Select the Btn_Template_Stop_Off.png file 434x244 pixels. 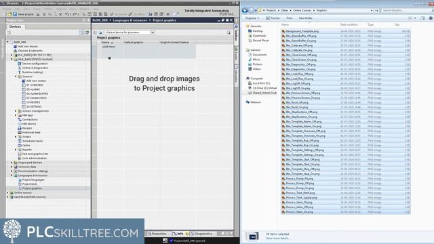pos(303,169)
